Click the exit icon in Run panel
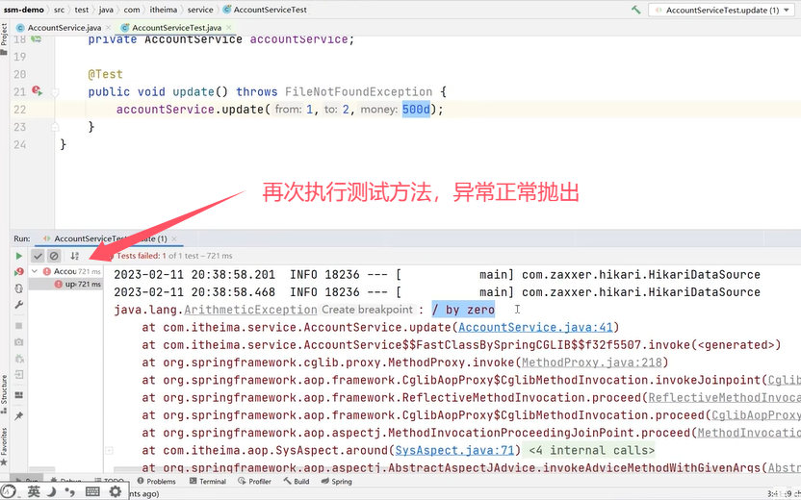Image resolution: width=801 pixels, height=500 pixels. pyautogui.click(x=19, y=374)
